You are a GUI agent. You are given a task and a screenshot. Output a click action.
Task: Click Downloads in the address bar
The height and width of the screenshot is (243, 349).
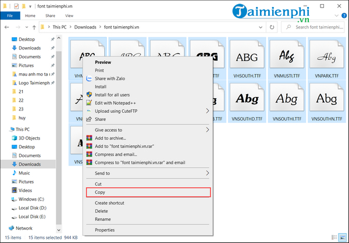click(86, 27)
